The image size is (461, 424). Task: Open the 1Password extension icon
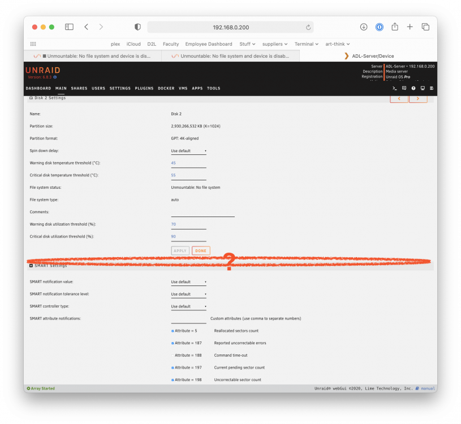pos(380,27)
